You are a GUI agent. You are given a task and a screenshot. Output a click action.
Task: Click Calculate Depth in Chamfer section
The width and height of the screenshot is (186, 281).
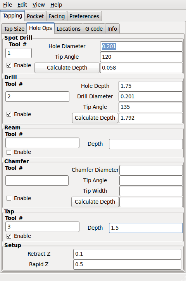point(95,202)
